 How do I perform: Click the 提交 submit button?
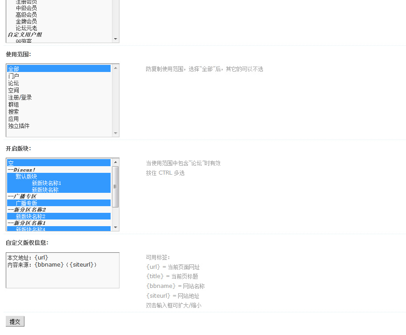click(x=15, y=321)
